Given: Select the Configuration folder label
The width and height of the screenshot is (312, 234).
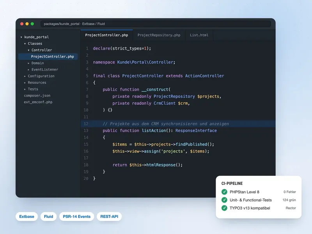Looking at the screenshot, I should click(x=41, y=76).
